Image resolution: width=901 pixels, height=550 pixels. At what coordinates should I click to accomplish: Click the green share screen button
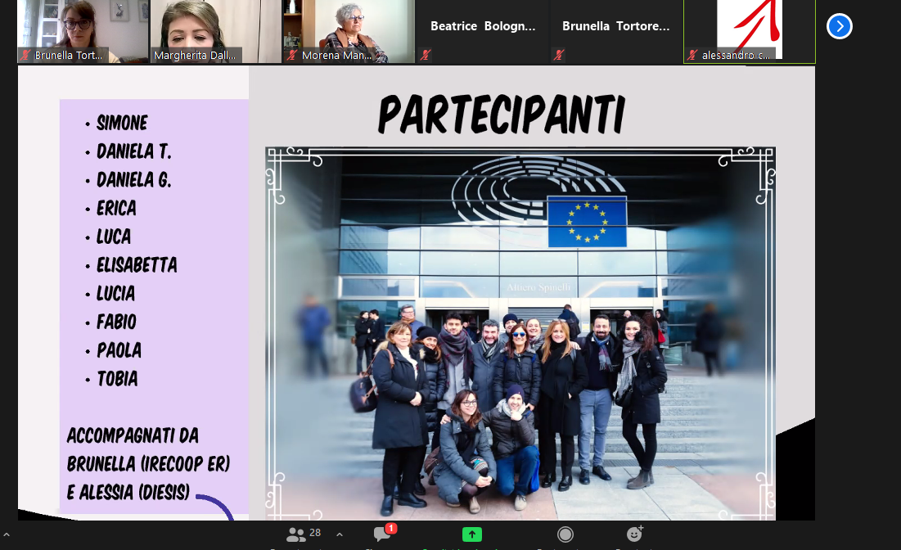click(x=471, y=534)
